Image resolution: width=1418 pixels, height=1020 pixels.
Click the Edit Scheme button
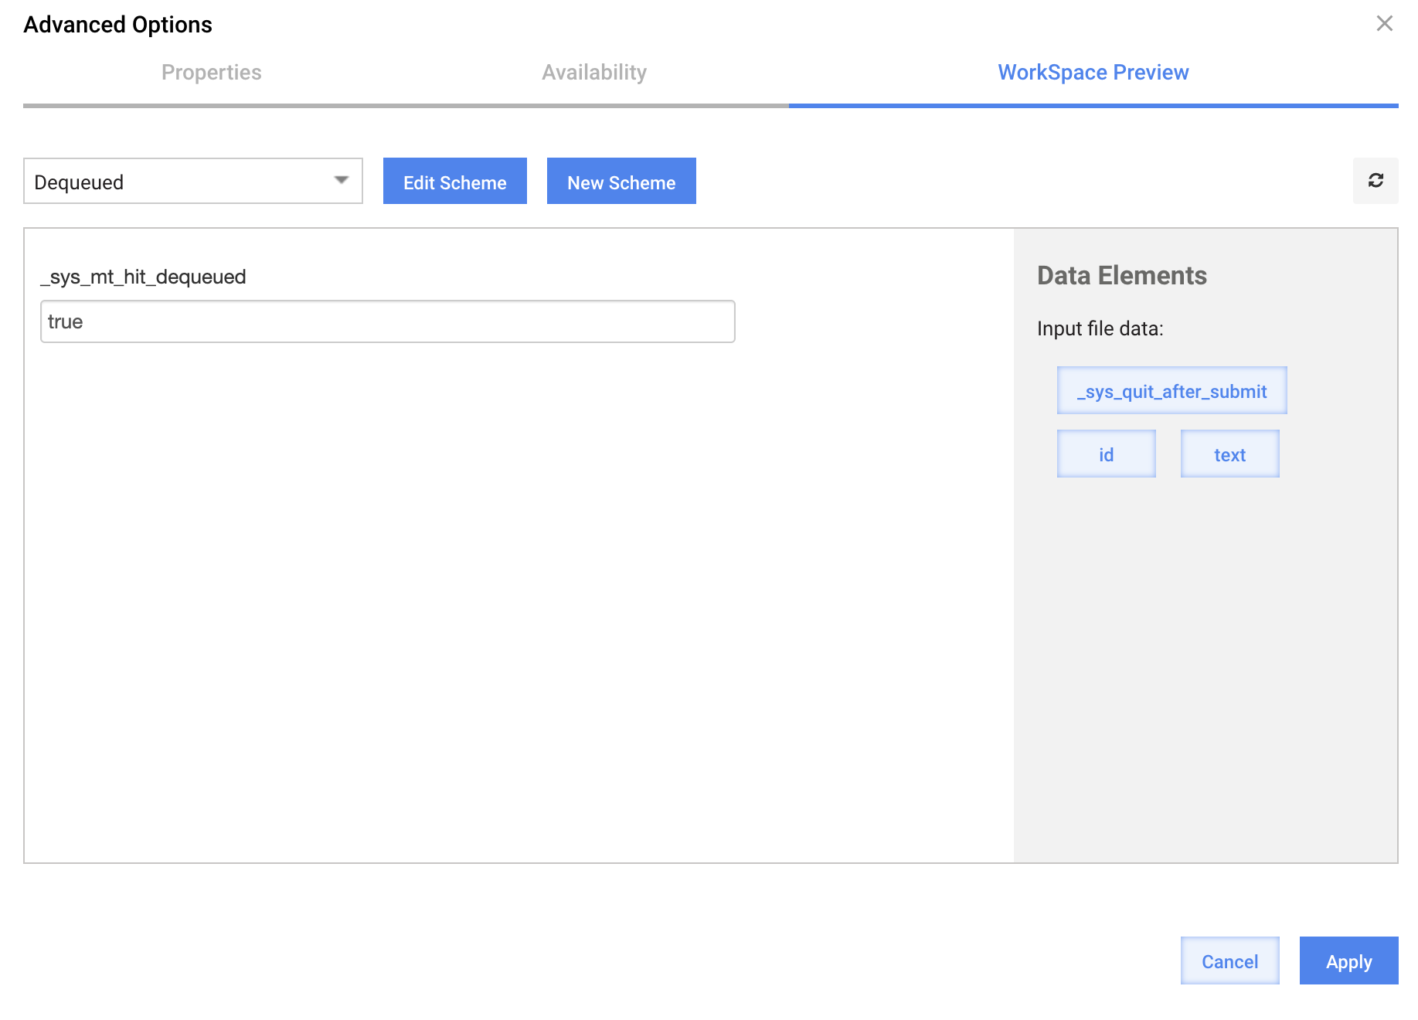pos(455,182)
